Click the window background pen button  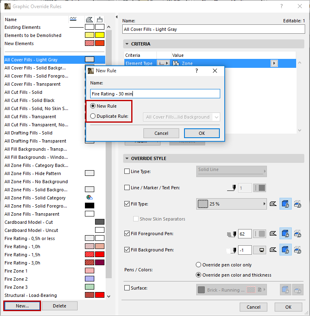(260, 250)
